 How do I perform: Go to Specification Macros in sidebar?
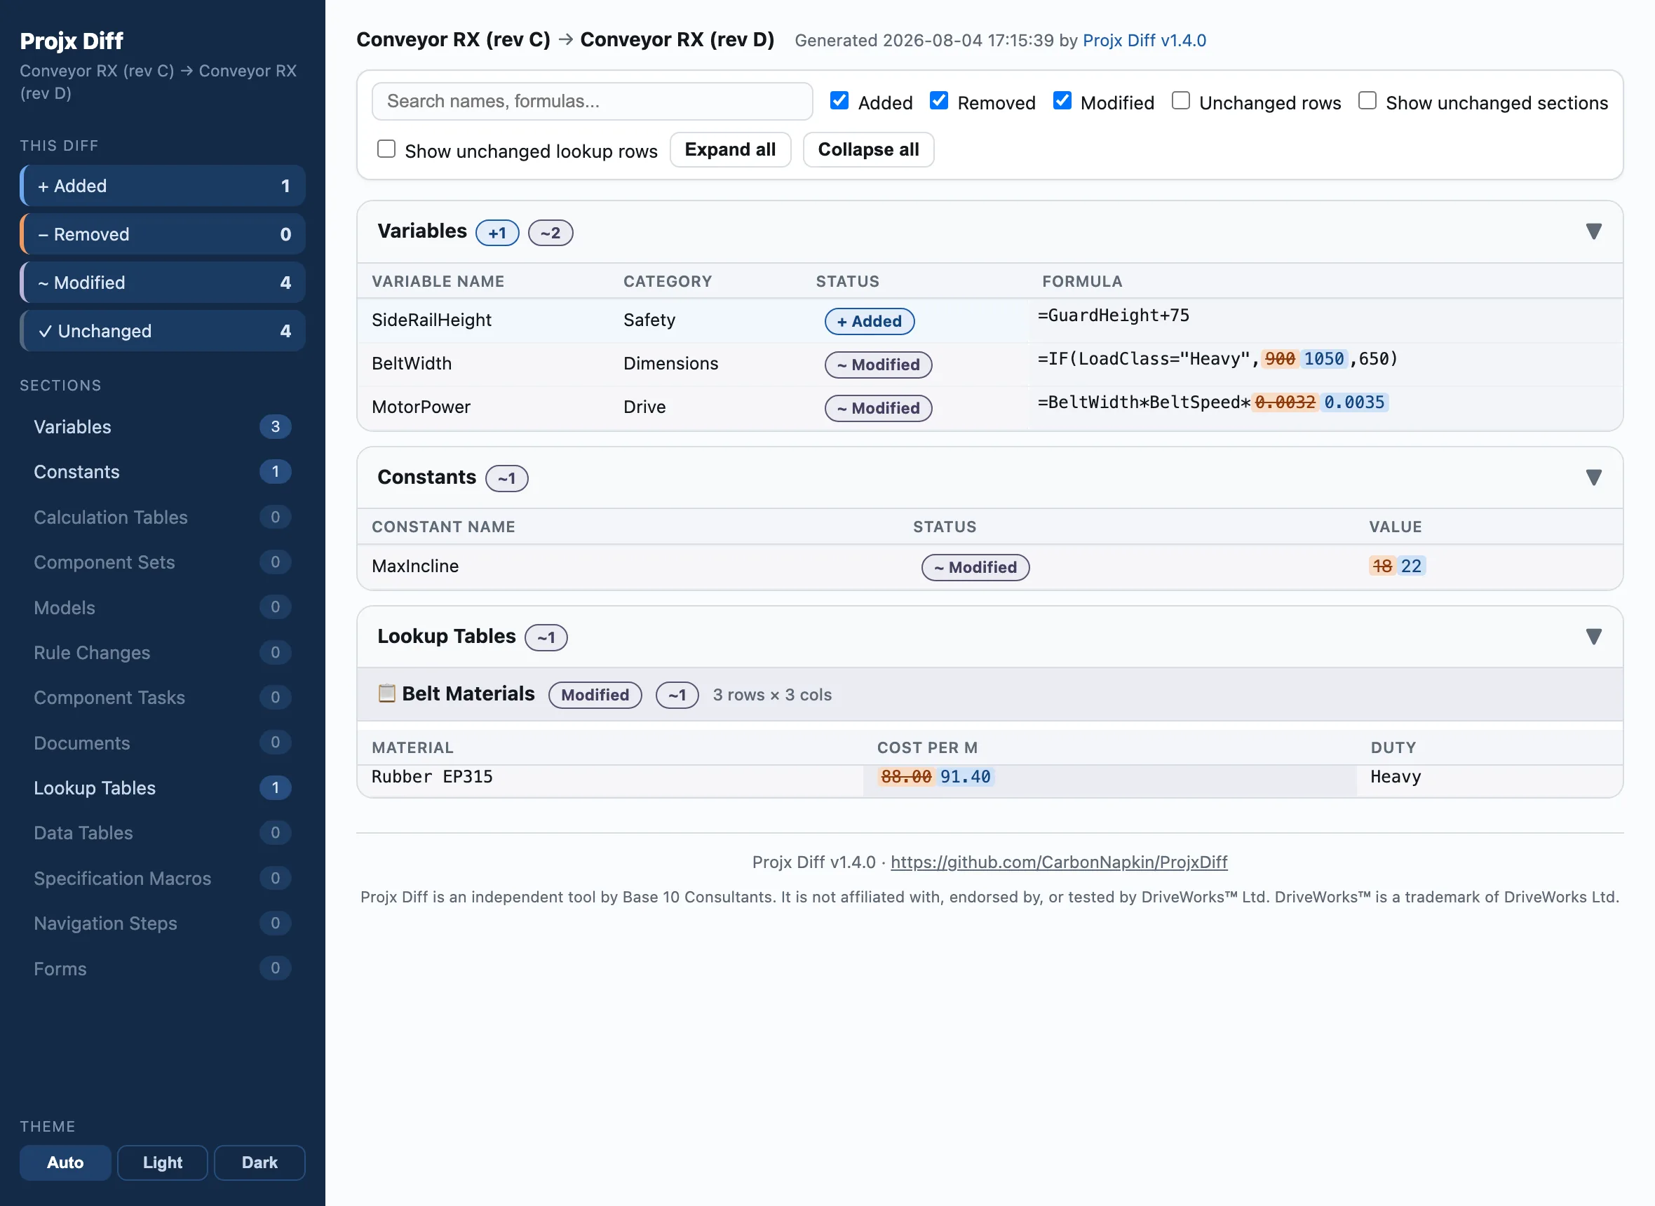coord(162,879)
